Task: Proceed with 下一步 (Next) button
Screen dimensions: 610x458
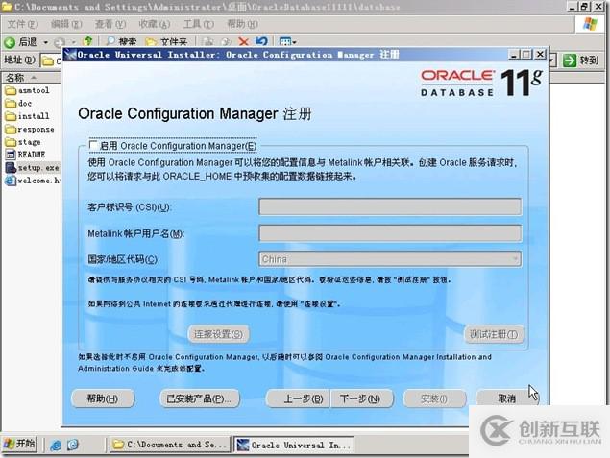Action: pos(361,398)
